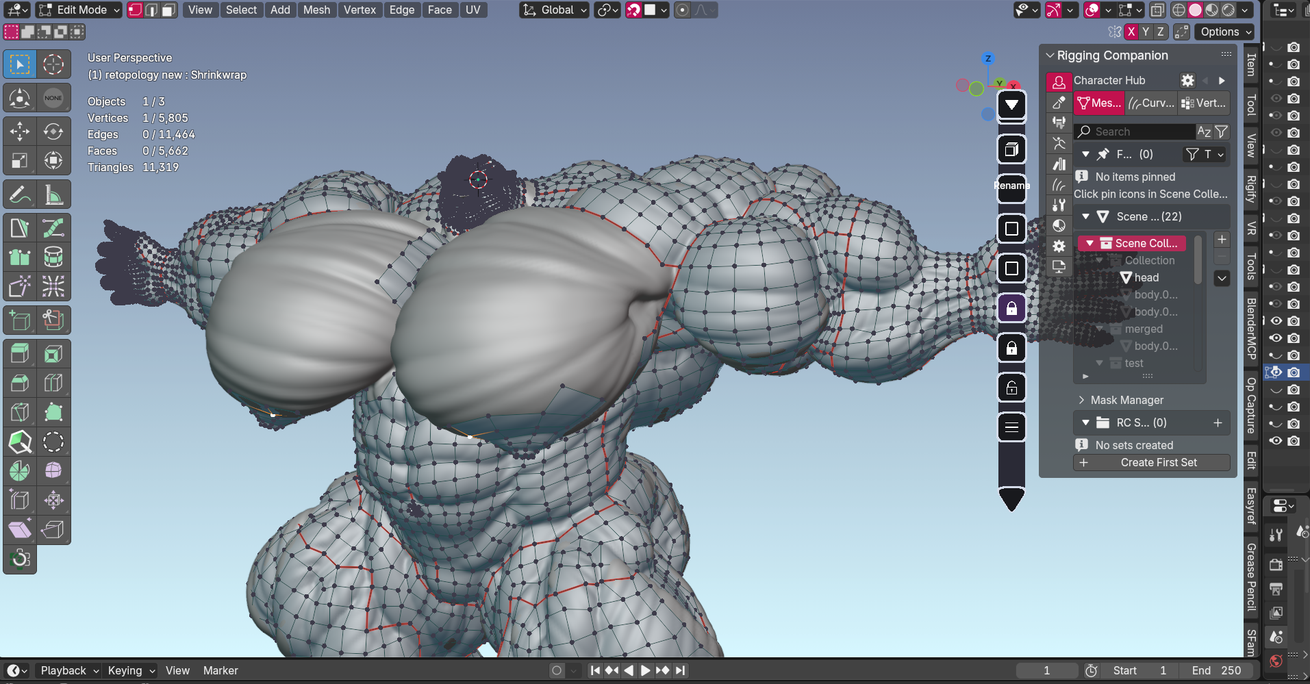Viewport: 1310px width, 684px height.
Task: Open the Rigify sidebar tab
Action: (x=1251, y=189)
